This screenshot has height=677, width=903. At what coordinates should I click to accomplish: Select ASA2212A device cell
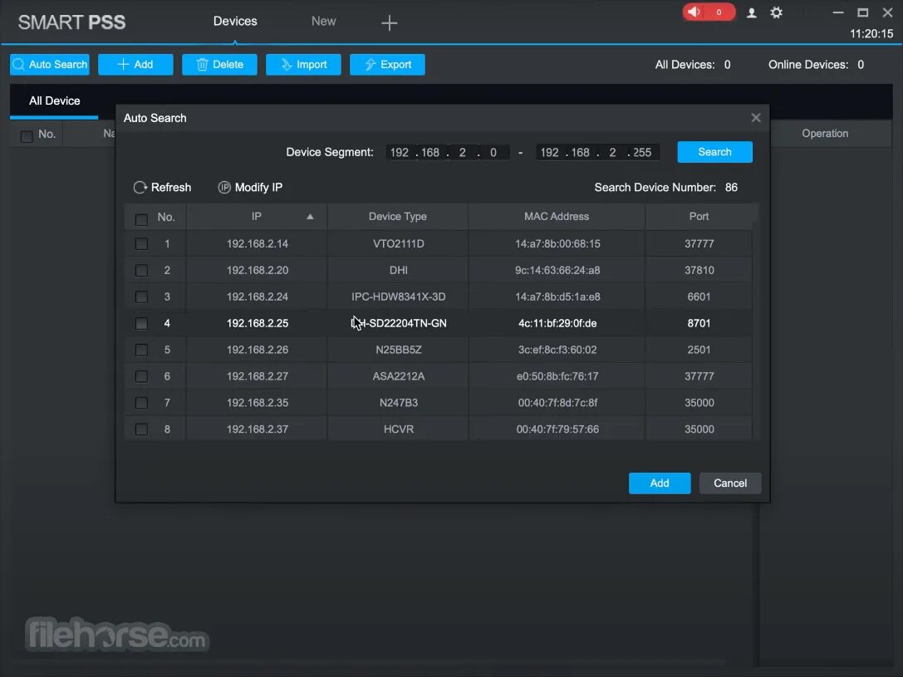(399, 376)
